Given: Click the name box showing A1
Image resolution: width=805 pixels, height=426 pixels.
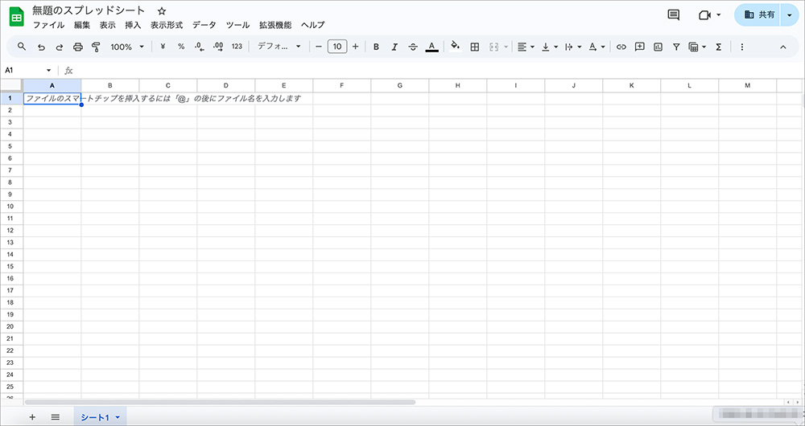Looking at the screenshot, I should tap(28, 70).
